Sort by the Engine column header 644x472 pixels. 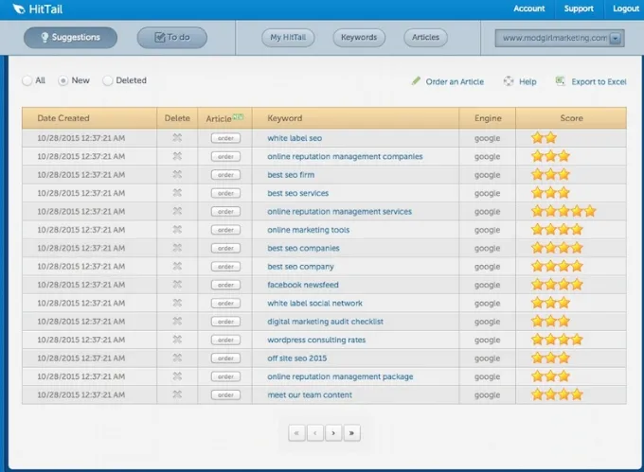pos(488,118)
